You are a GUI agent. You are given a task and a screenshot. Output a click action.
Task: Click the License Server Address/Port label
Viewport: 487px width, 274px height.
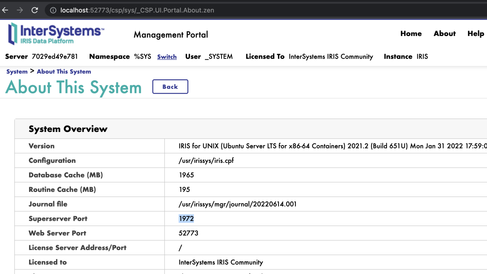[x=77, y=248]
